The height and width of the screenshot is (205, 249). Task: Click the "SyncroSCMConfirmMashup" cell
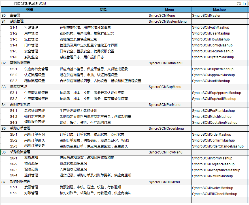pos(213,140)
